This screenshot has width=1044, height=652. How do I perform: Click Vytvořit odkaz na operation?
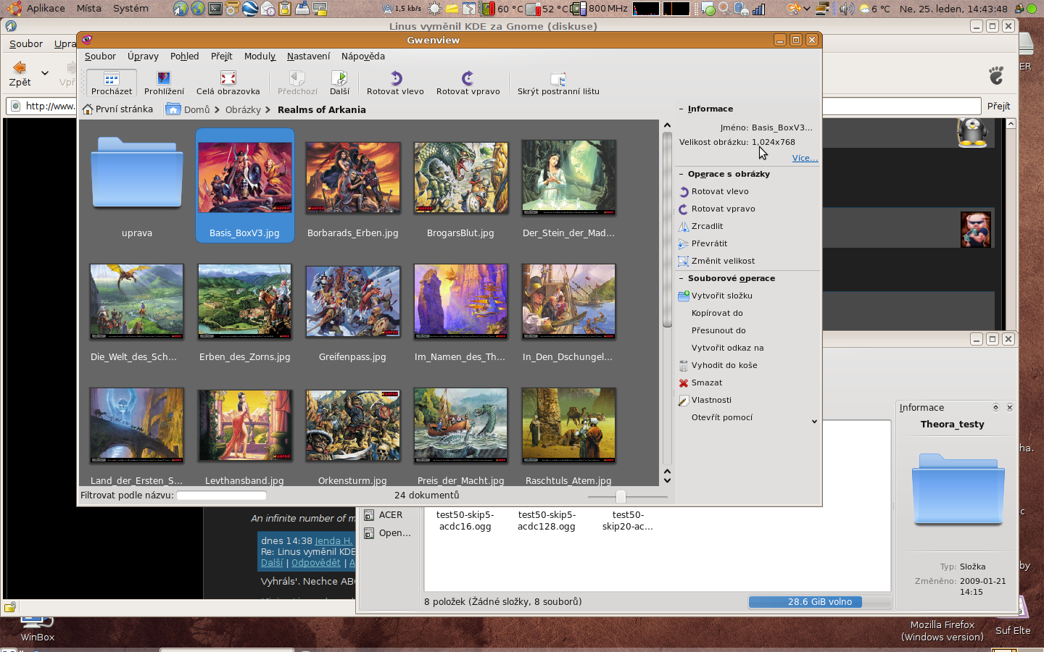pyautogui.click(x=727, y=348)
